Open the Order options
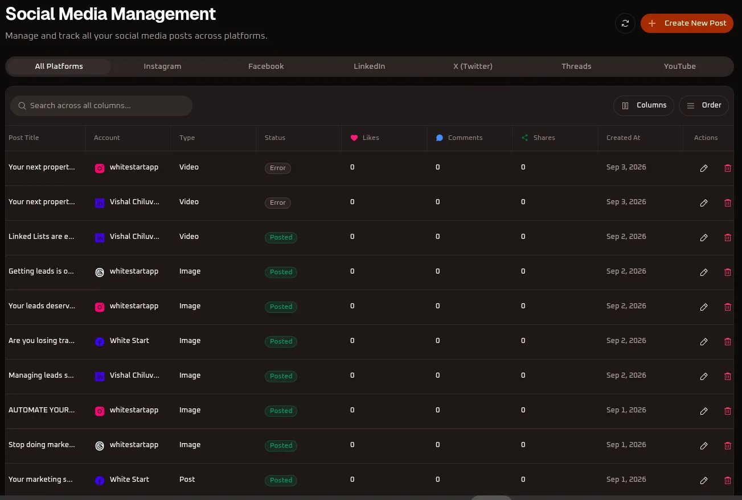The width and height of the screenshot is (742, 500). click(704, 105)
